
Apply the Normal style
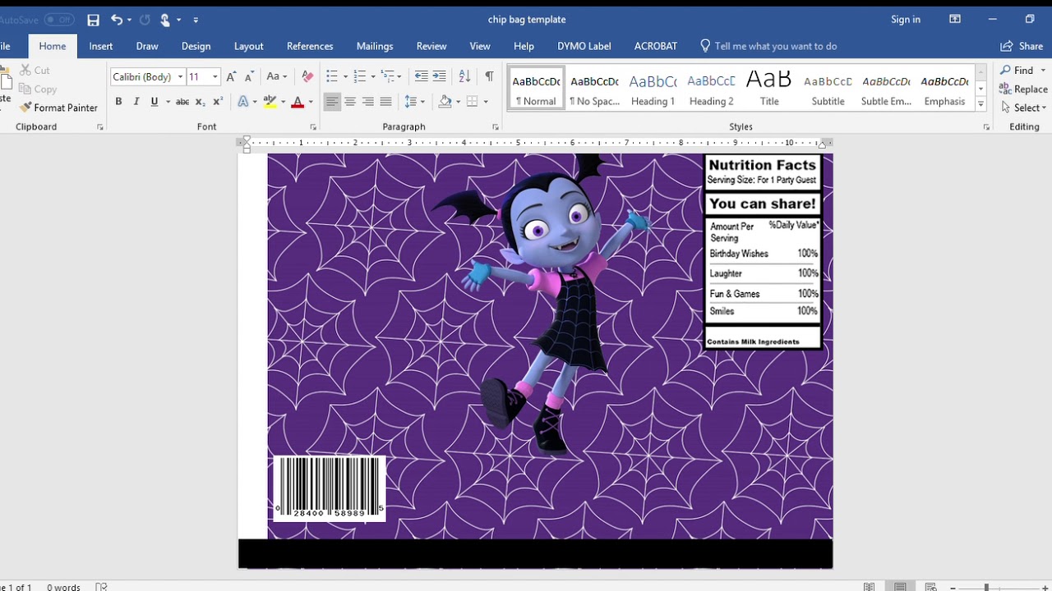pyautogui.click(x=536, y=88)
